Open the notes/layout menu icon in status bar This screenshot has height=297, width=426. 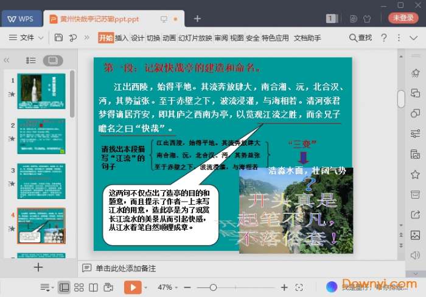point(46,287)
